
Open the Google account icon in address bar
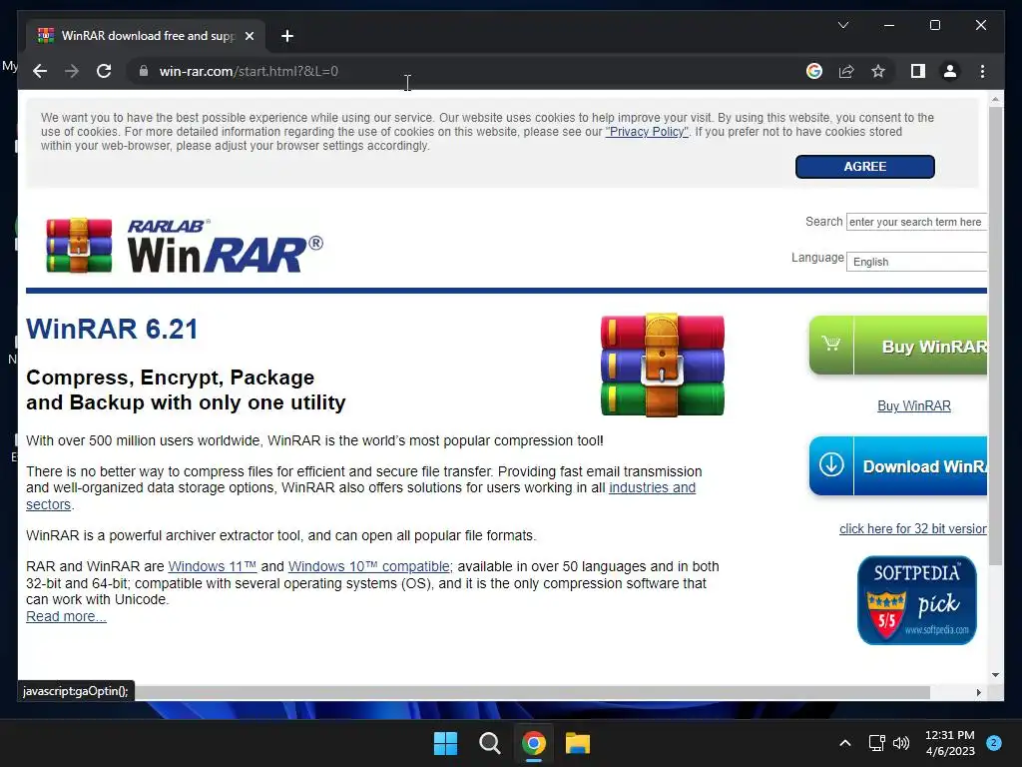814,71
